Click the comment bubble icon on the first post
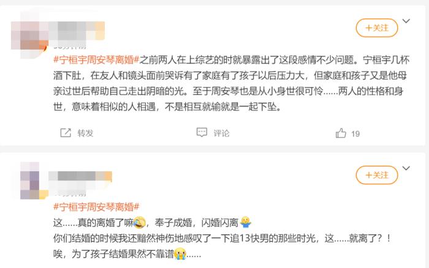Viewport: 429px width, 268px height. coord(202,133)
